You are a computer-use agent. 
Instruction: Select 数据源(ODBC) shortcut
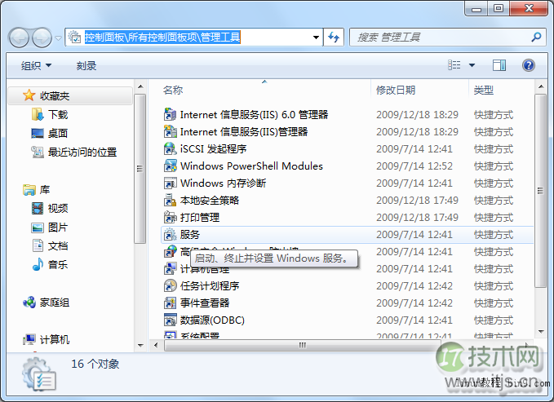tap(212, 320)
